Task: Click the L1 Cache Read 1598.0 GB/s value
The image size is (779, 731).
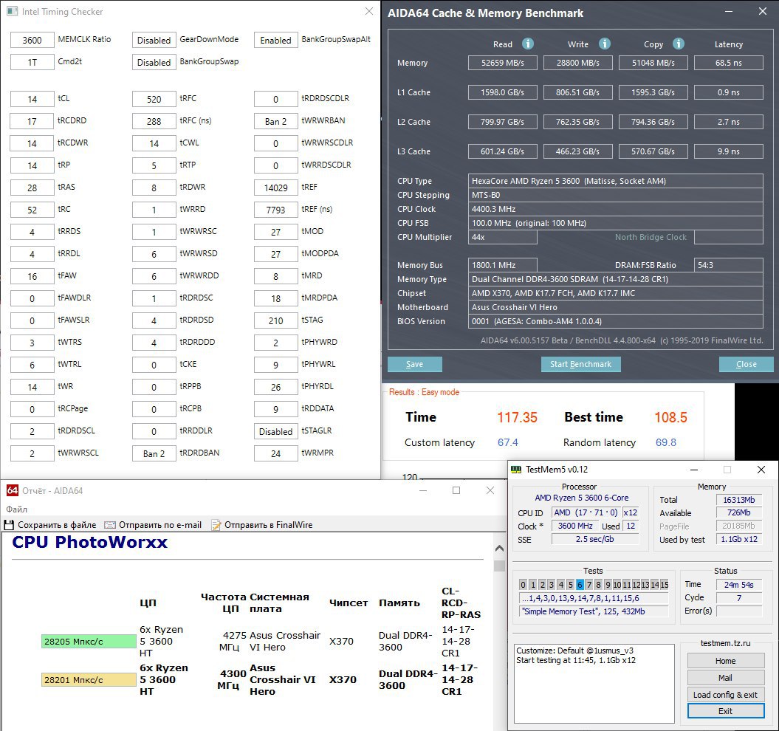Action: tap(502, 92)
